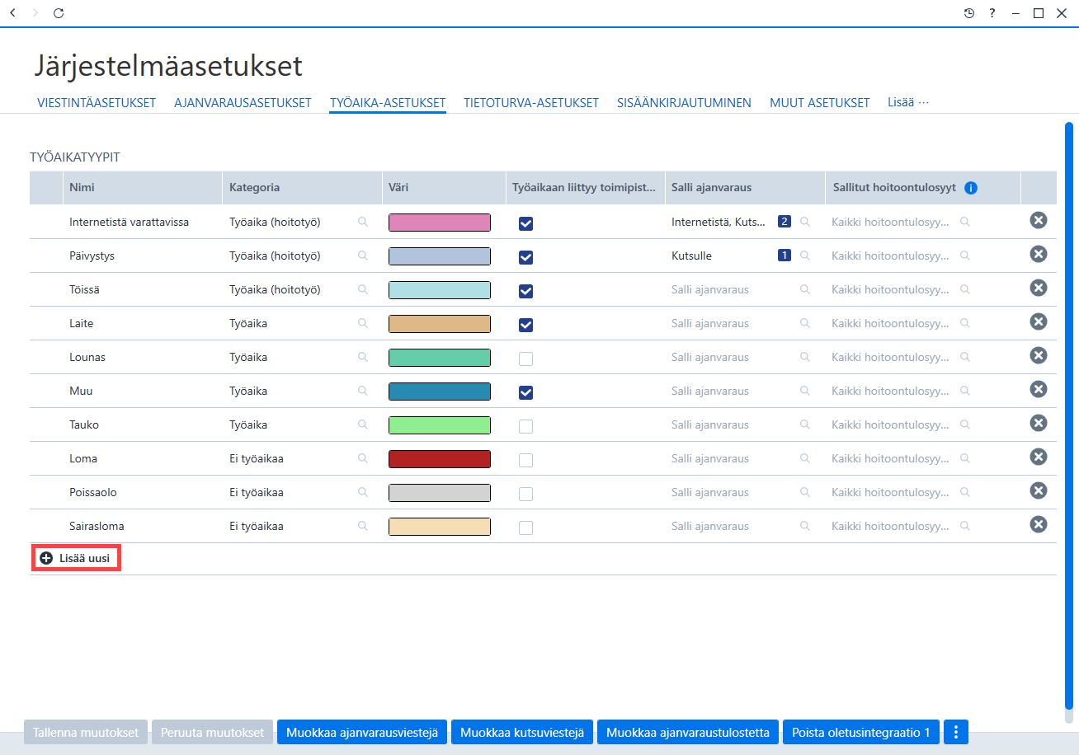1079x755 pixels.
Task: Check the Tauko toimipiste checkbox
Action: pyautogui.click(x=525, y=426)
